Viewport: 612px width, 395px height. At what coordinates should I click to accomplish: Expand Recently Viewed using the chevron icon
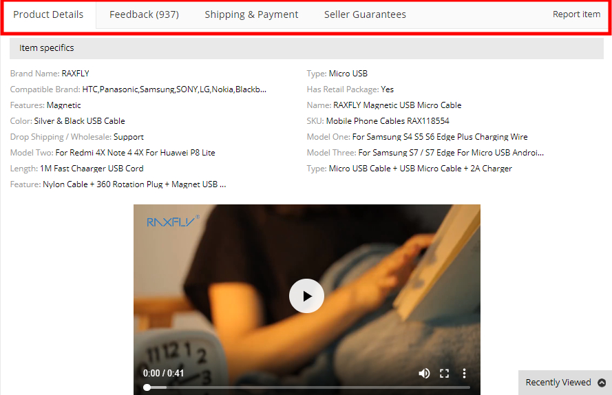[602, 383]
